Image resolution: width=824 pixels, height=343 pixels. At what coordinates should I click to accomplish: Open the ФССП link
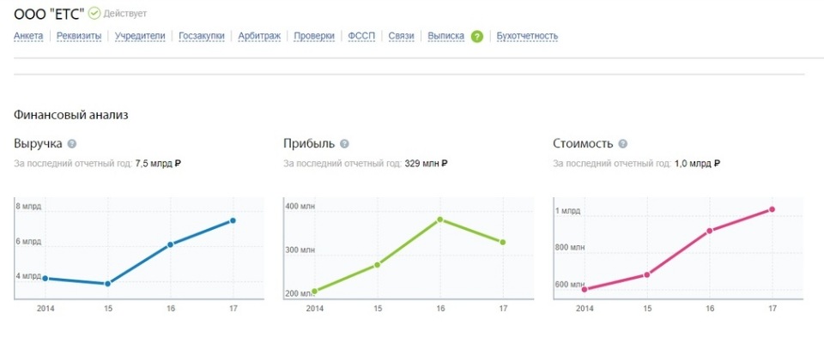coord(361,36)
